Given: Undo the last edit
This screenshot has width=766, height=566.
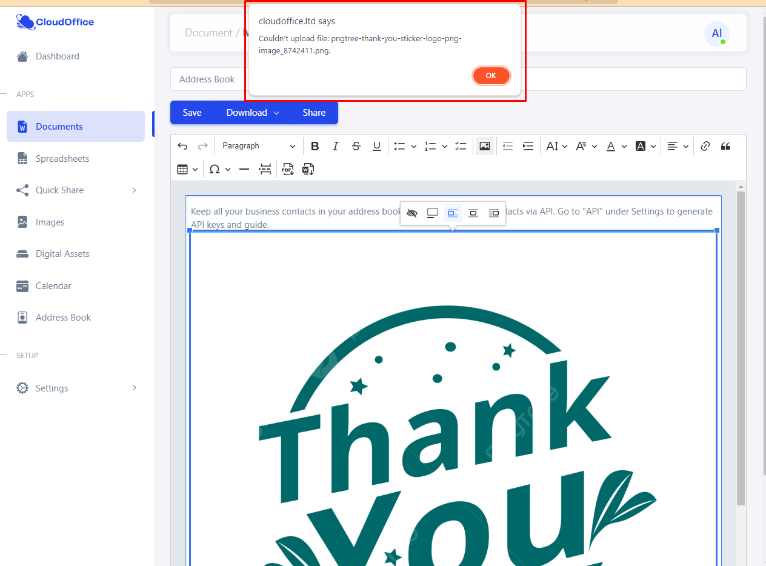Looking at the screenshot, I should coord(182,146).
